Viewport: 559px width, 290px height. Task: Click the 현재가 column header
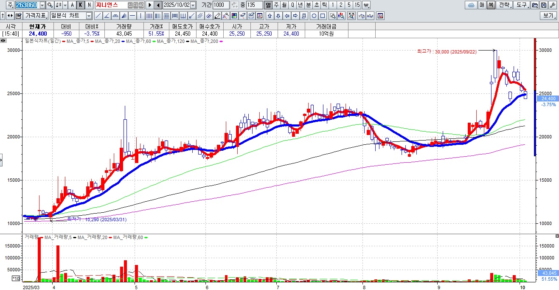pyautogui.click(x=37, y=26)
